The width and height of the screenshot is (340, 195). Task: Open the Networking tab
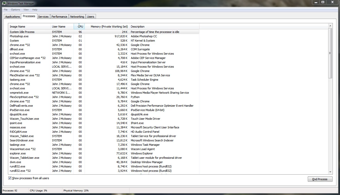[x=77, y=17]
